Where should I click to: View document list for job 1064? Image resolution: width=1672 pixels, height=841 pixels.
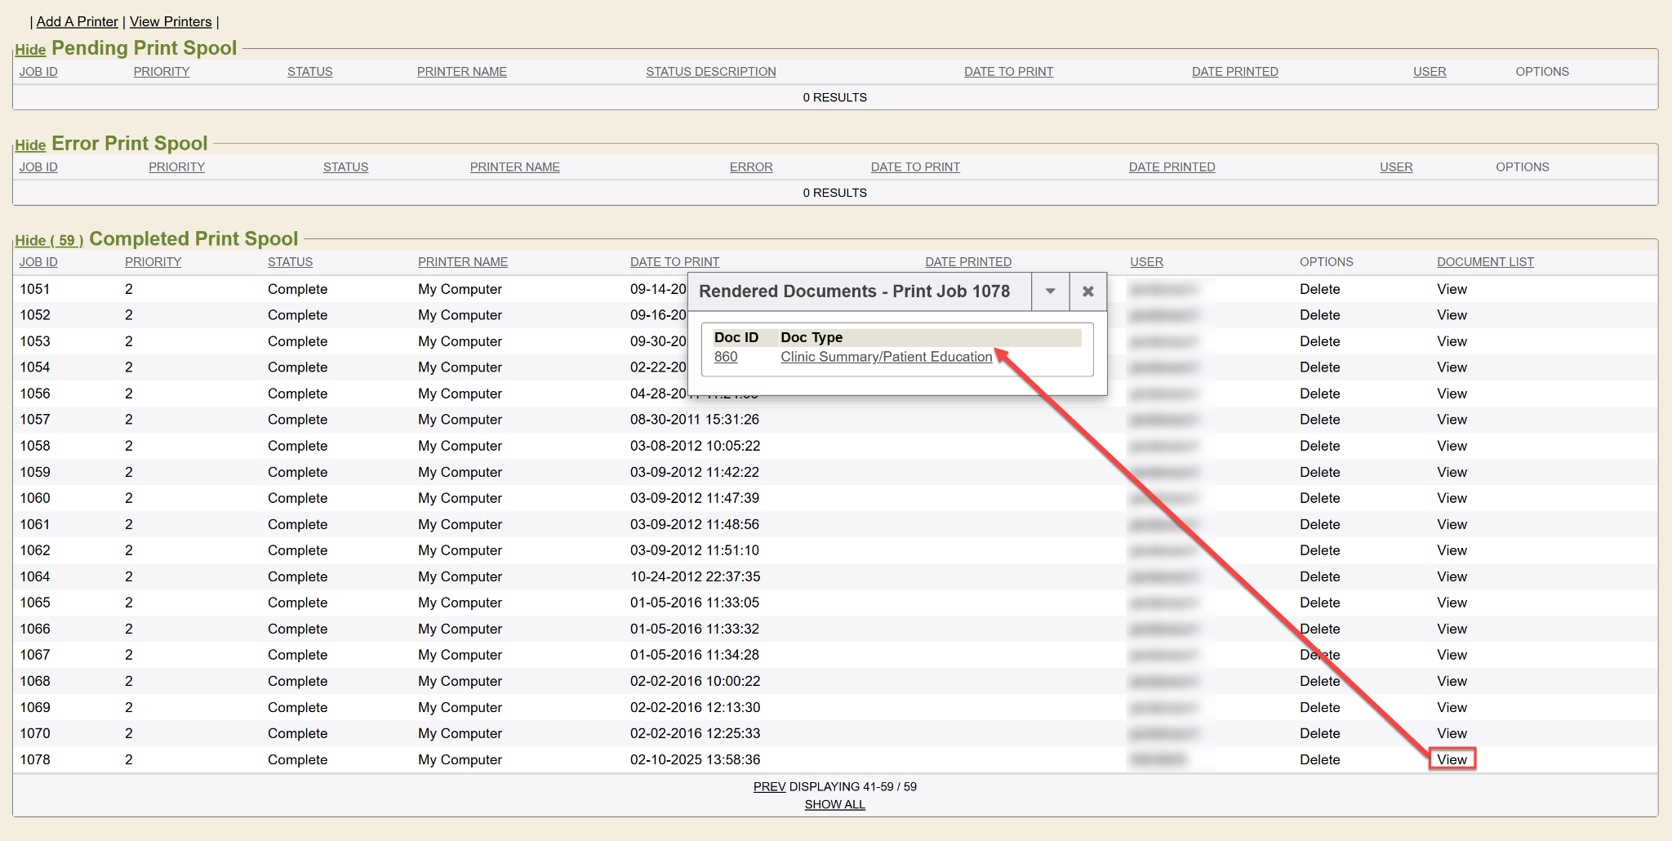1452,576
